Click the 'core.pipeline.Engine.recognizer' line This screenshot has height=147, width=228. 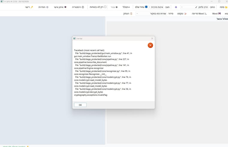[89, 68]
